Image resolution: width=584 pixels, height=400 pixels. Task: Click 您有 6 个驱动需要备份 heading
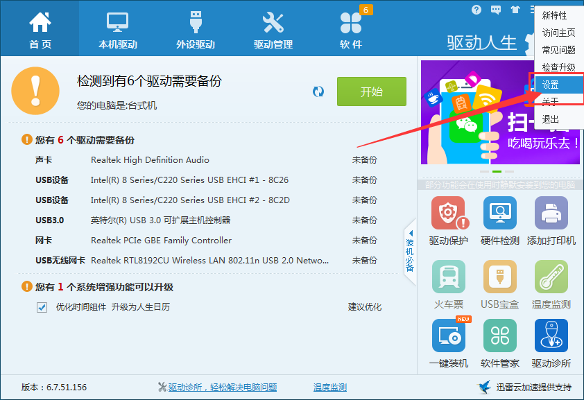point(85,140)
